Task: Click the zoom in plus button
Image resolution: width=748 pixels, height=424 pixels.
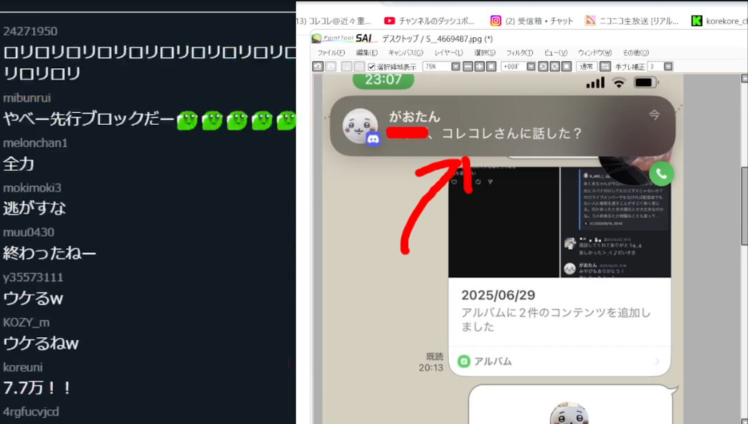Action: point(479,67)
